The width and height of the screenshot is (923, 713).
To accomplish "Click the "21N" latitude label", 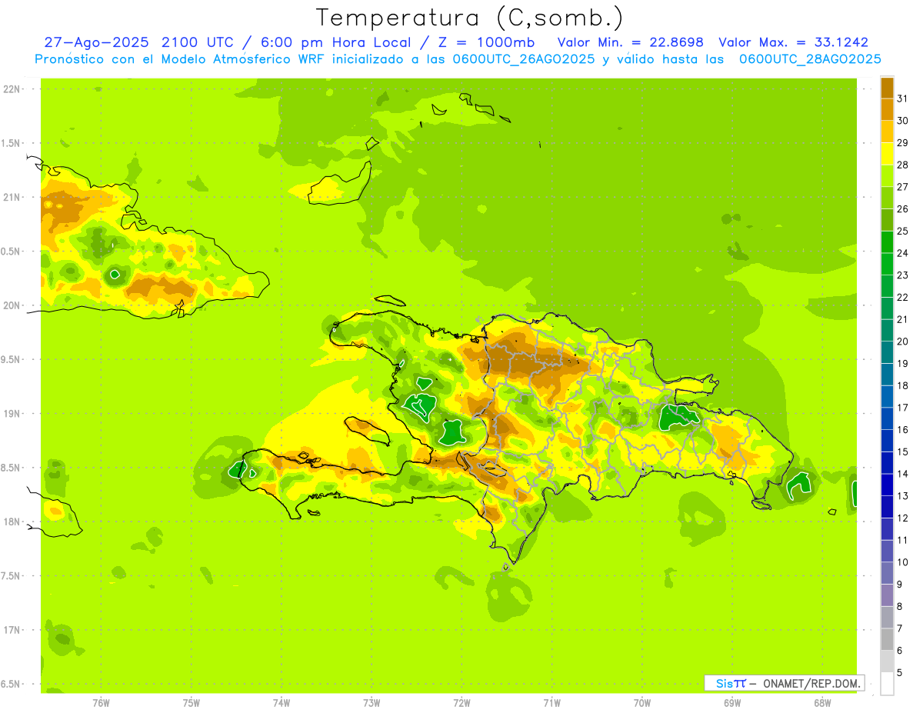I will (11, 197).
